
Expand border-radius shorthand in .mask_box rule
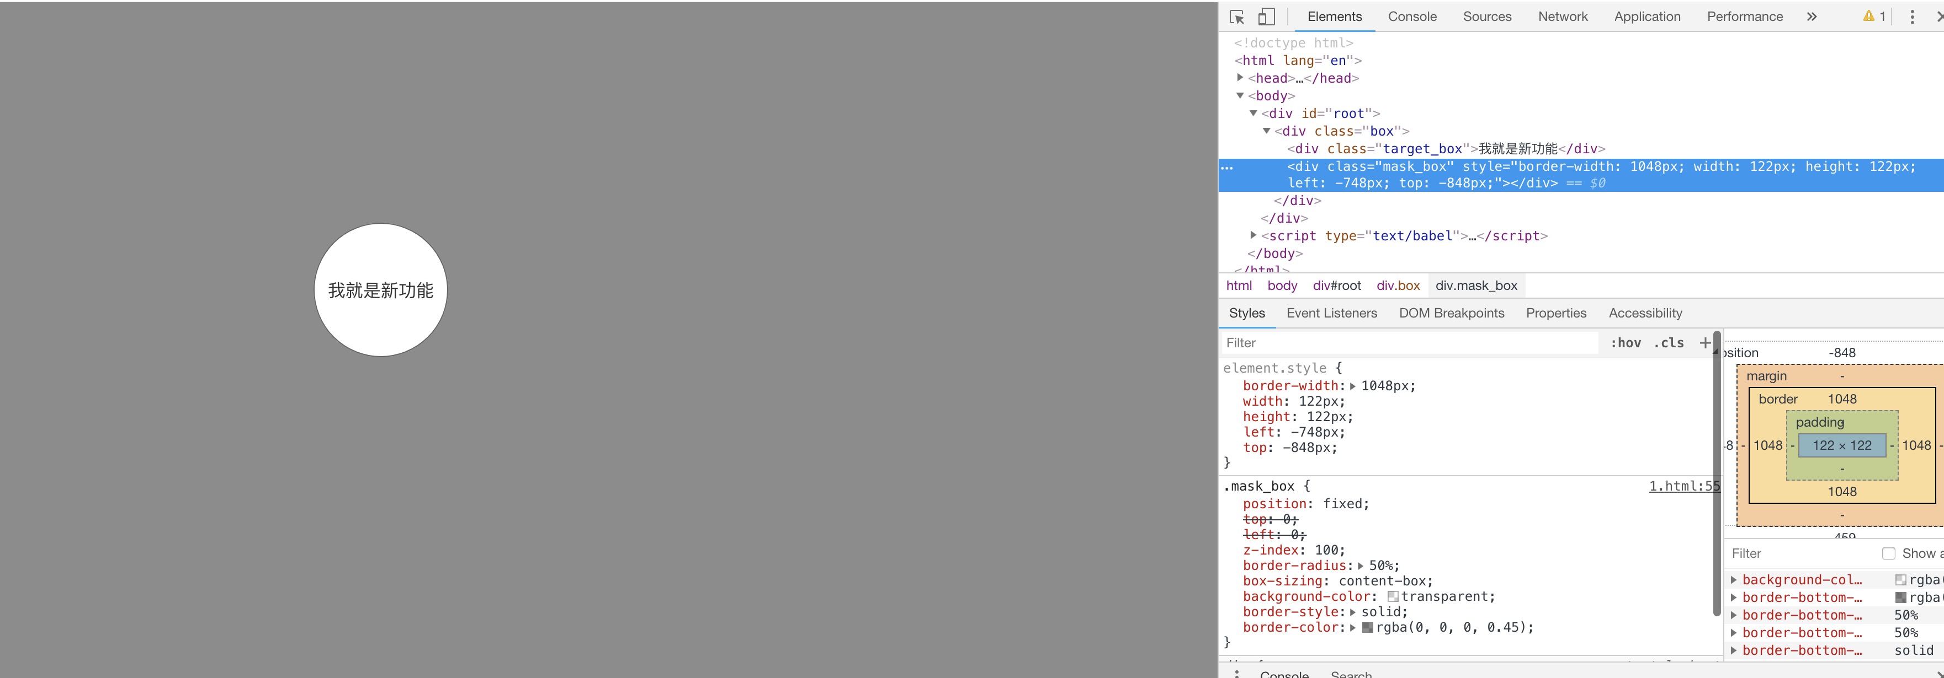tap(1361, 566)
